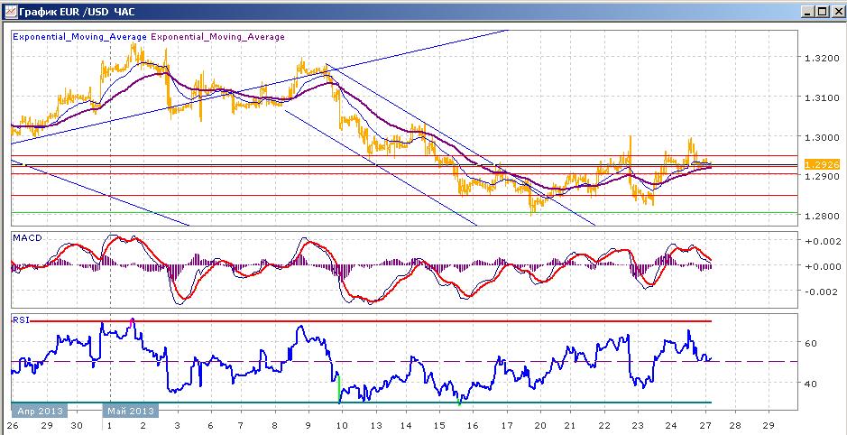Click the 1.3200 price axis label
847x435 pixels.
[x=821, y=57]
